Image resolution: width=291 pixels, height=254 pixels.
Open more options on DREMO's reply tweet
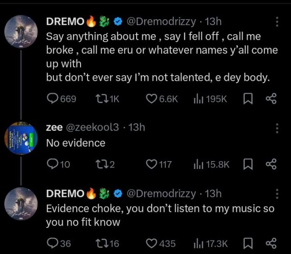coord(277,194)
